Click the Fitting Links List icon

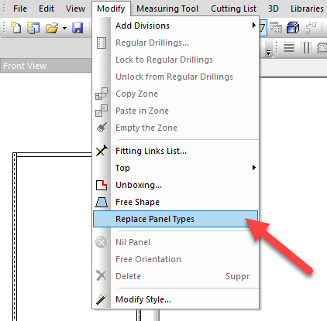tap(102, 151)
